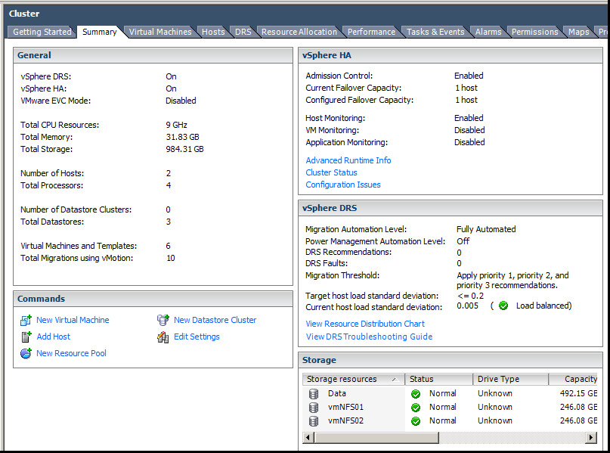Click the storage table horizontal scrollbar thumb
This screenshot has height=453, width=610.
[x=376, y=437]
